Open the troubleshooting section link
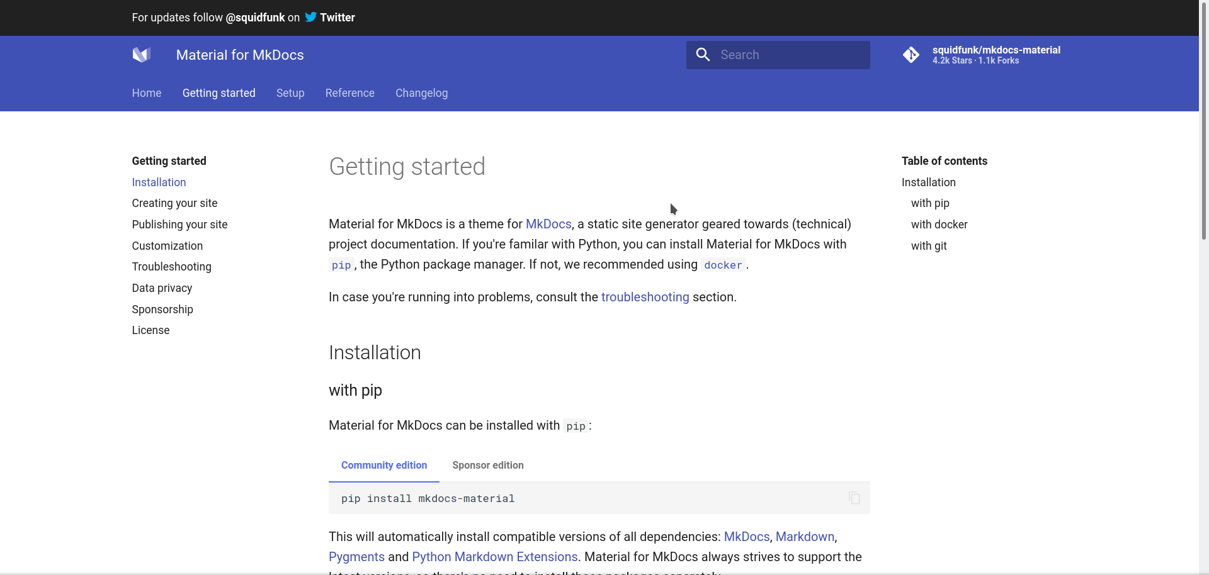Image resolution: width=1209 pixels, height=575 pixels. click(645, 297)
